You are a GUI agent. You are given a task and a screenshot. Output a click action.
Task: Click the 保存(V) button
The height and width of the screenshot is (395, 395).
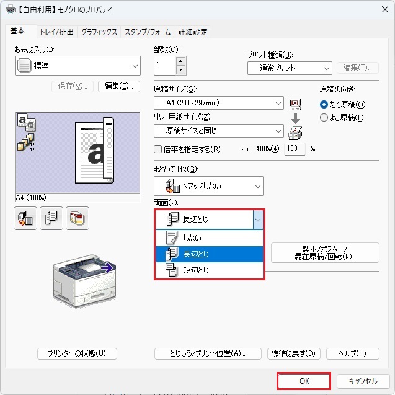click(x=73, y=86)
